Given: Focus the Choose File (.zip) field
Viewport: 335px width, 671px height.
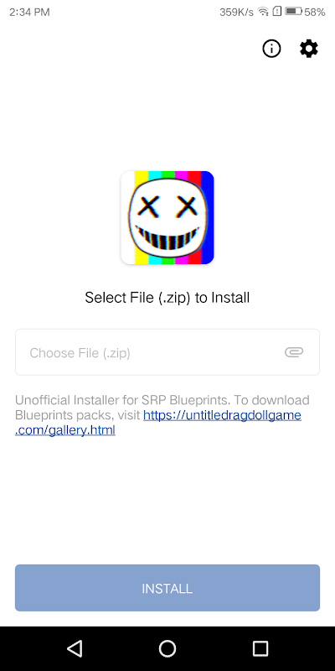Looking at the screenshot, I should point(167,352).
